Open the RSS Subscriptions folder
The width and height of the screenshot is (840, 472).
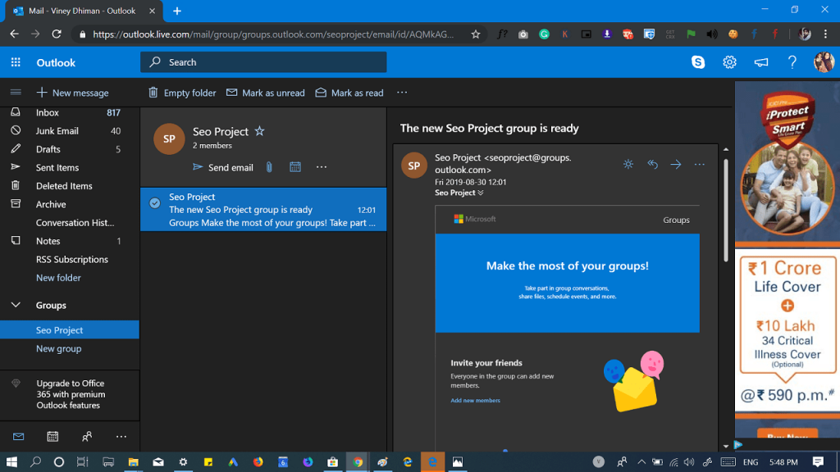pyautogui.click(x=70, y=260)
